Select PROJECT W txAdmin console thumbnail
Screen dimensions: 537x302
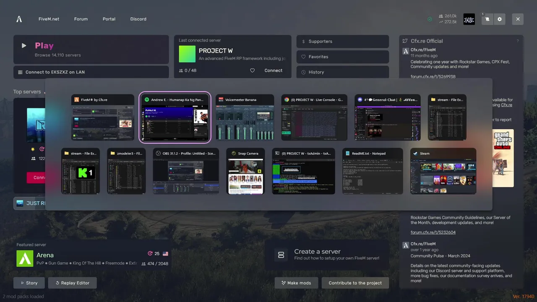click(303, 171)
